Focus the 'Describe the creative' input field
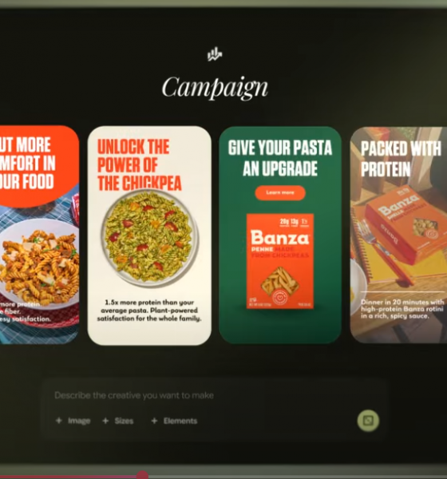 214,395
